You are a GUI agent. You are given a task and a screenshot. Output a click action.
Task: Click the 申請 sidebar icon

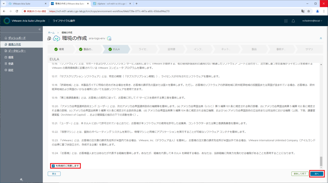tap(6, 64)
